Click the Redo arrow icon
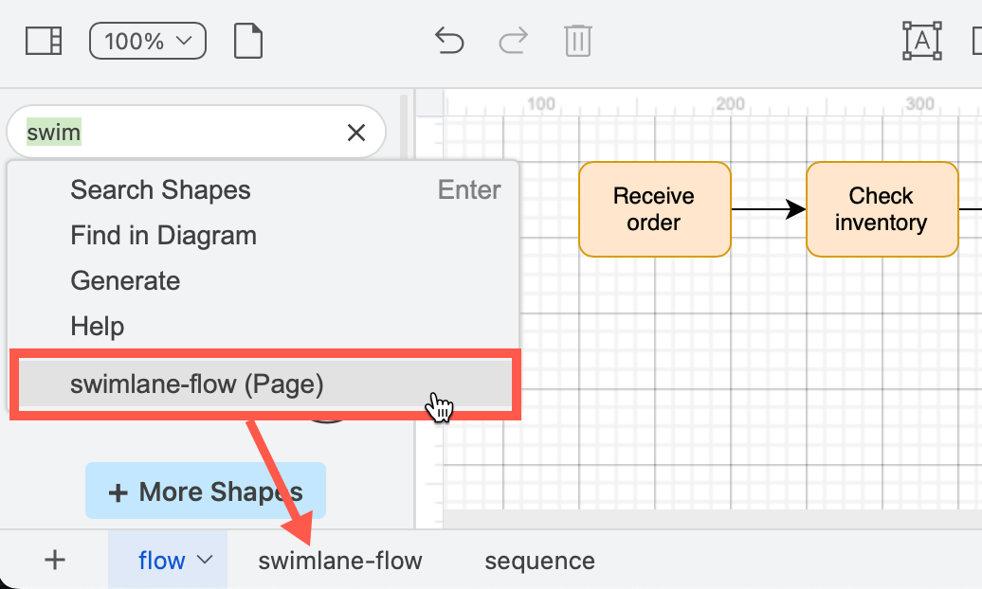982x589 pixels. click(514, 40)
